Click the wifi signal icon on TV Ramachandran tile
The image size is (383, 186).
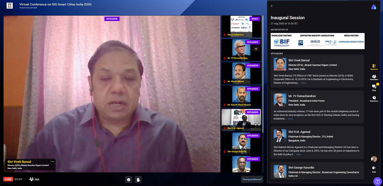[256, 49]
